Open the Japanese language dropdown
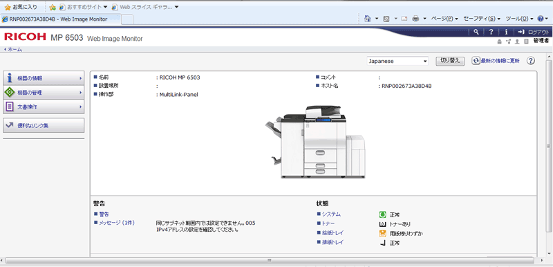Image resolution: width=553 pixels, height=267 pixels. 397,61
